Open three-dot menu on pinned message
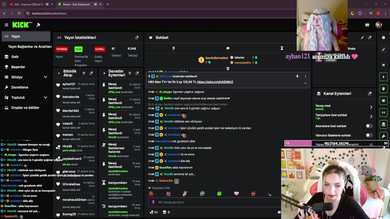390x219 pixels. point(305,76)
